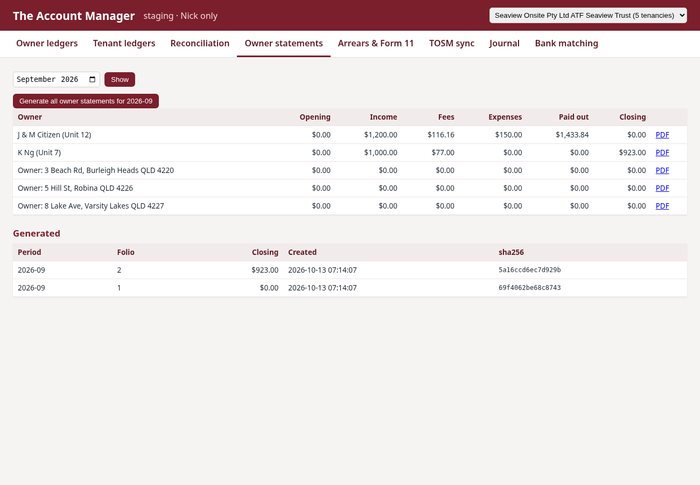Click the $77.00 fees value
Screen dimensions: 700x485
click(x=443, y=153)
